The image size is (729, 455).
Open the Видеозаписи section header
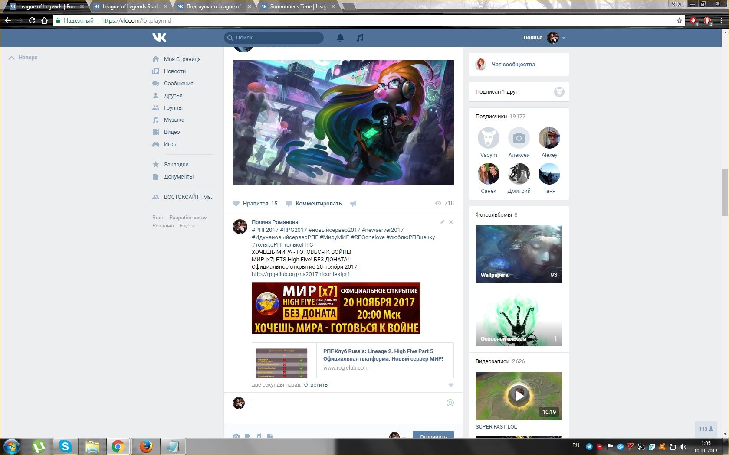(500, 361)
